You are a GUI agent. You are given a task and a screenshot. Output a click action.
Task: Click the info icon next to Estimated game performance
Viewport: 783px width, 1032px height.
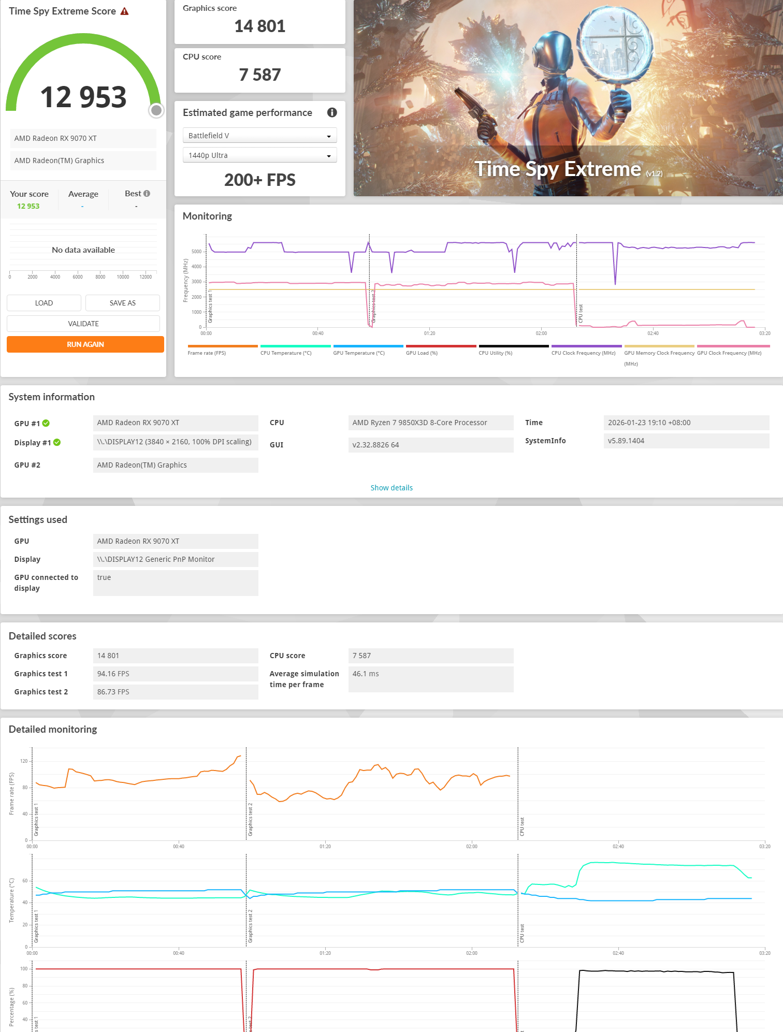[332, 112]
